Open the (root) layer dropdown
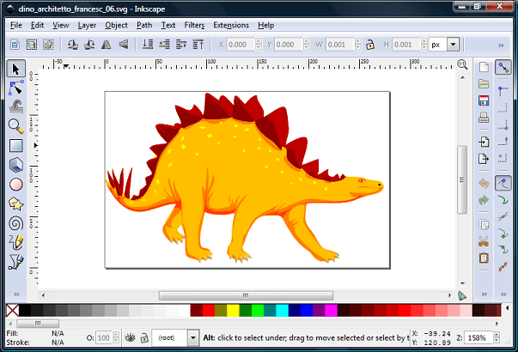Screen dimensions: 518x352 coord(193,337)
